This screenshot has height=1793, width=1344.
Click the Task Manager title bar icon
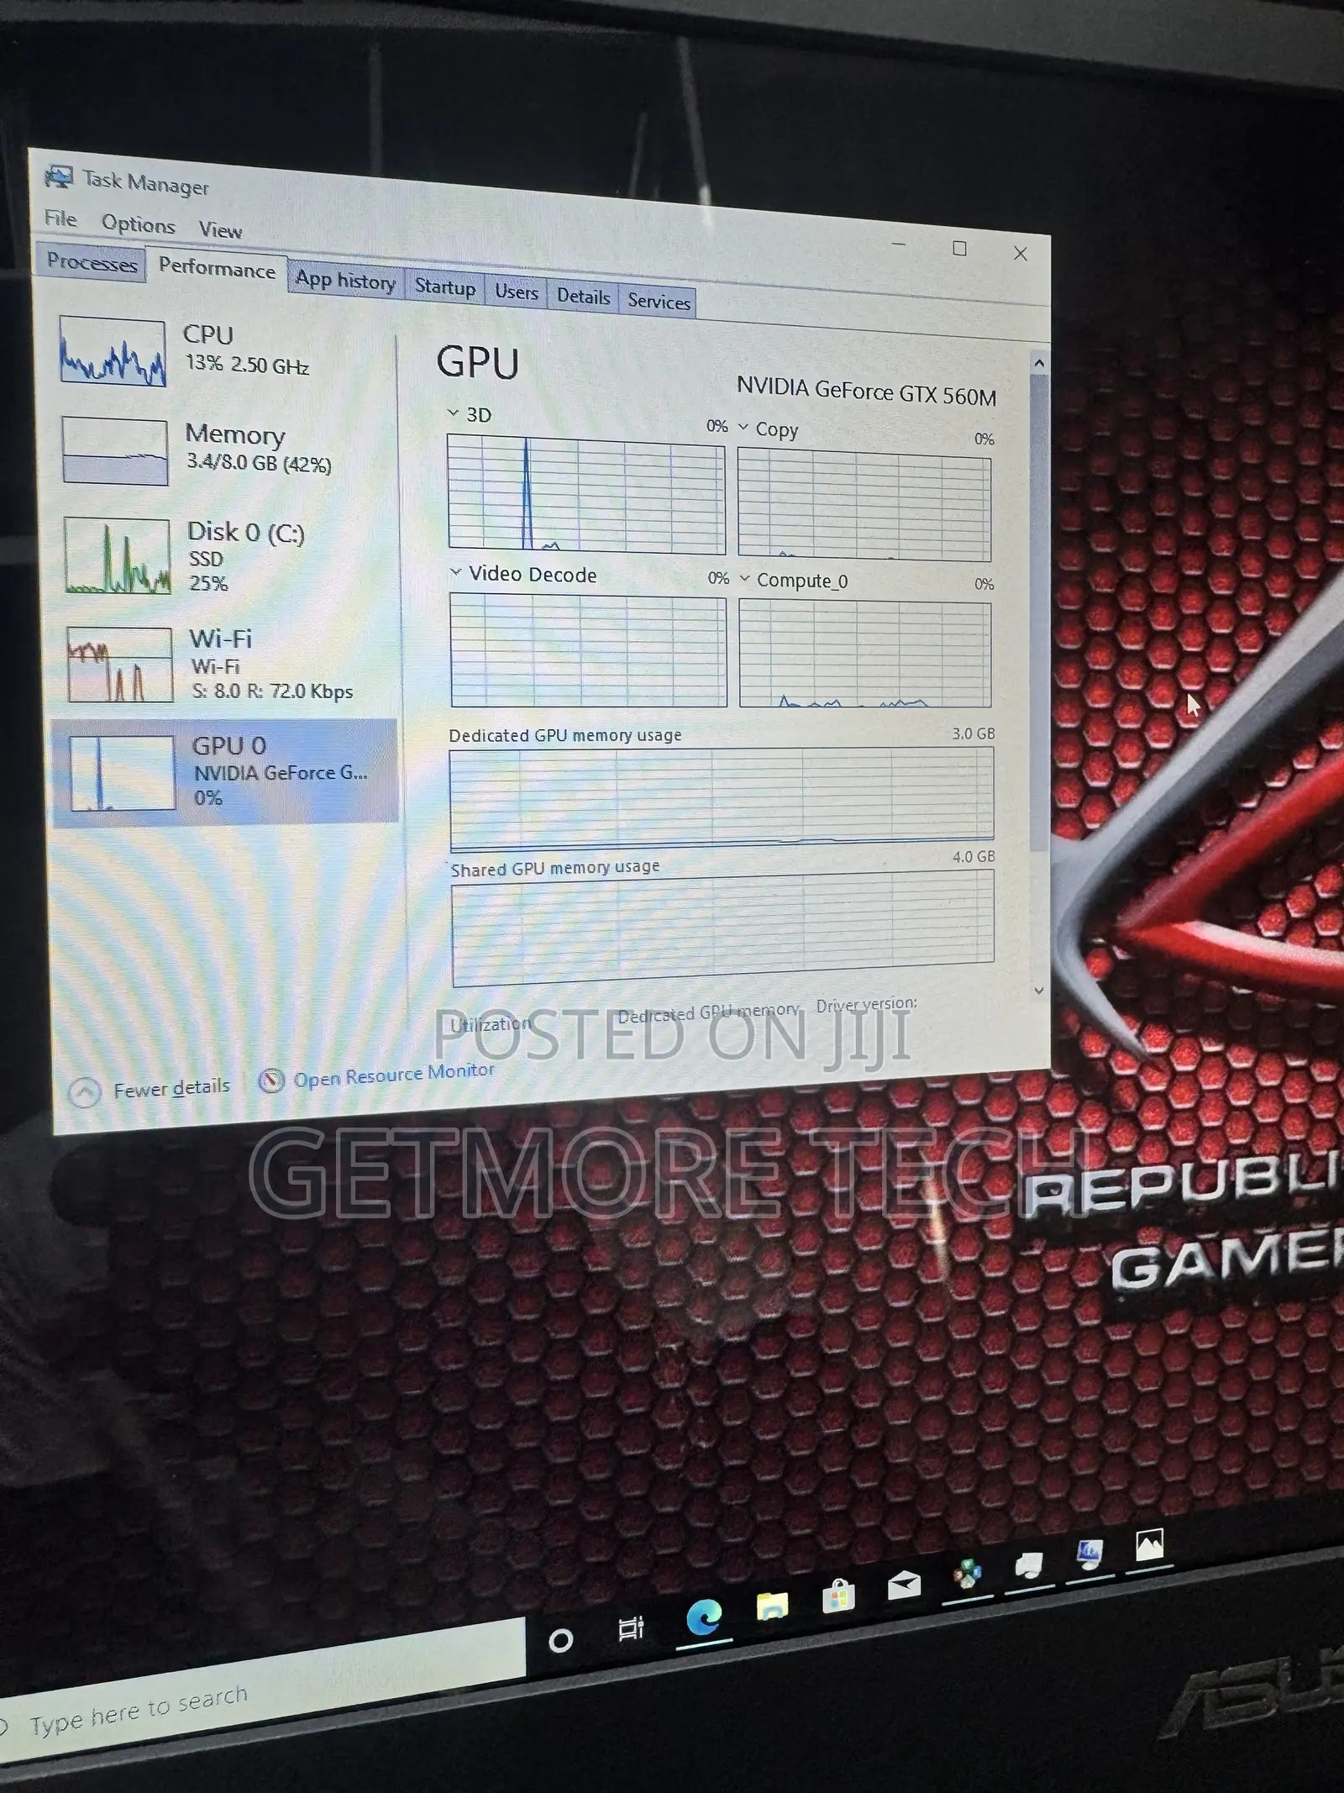[x=59, y=176]
